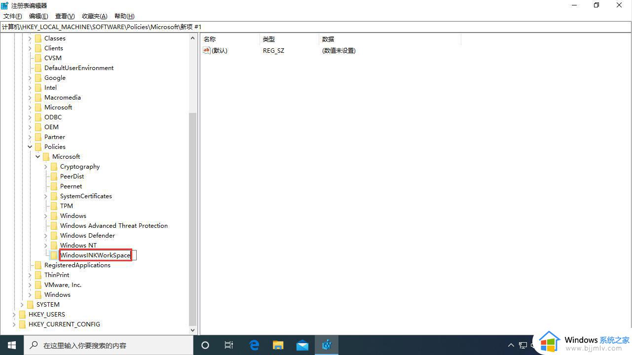Expand the SystemCertificates key
The image size is (632, 355).
coord(45,196)
